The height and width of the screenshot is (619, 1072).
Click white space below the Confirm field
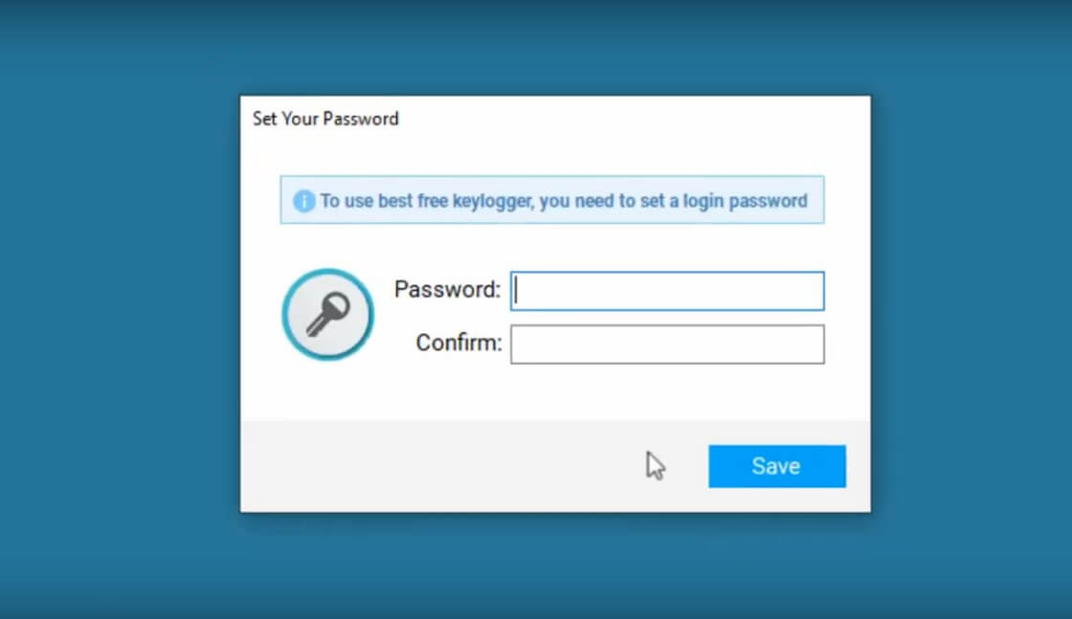[667, 393]
